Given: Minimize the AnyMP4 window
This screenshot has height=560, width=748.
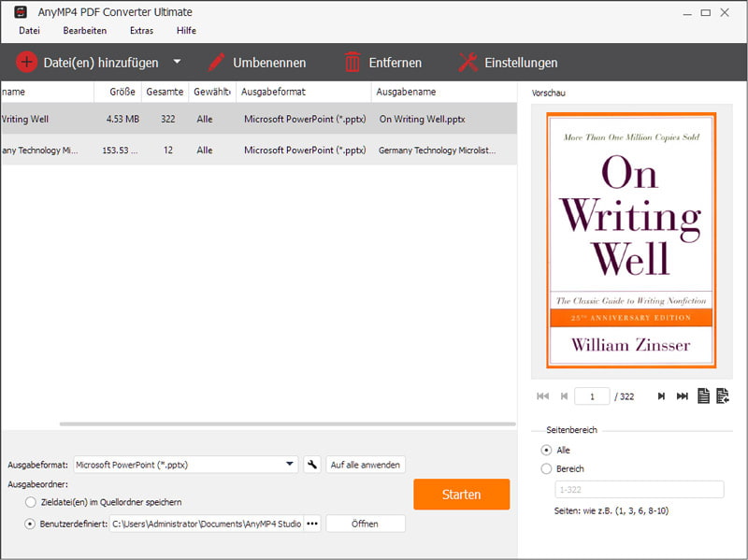Looking at the screenshot, I should [x=687, y=13].
